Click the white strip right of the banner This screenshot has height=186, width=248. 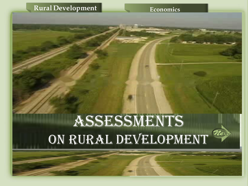pos(241,130)
